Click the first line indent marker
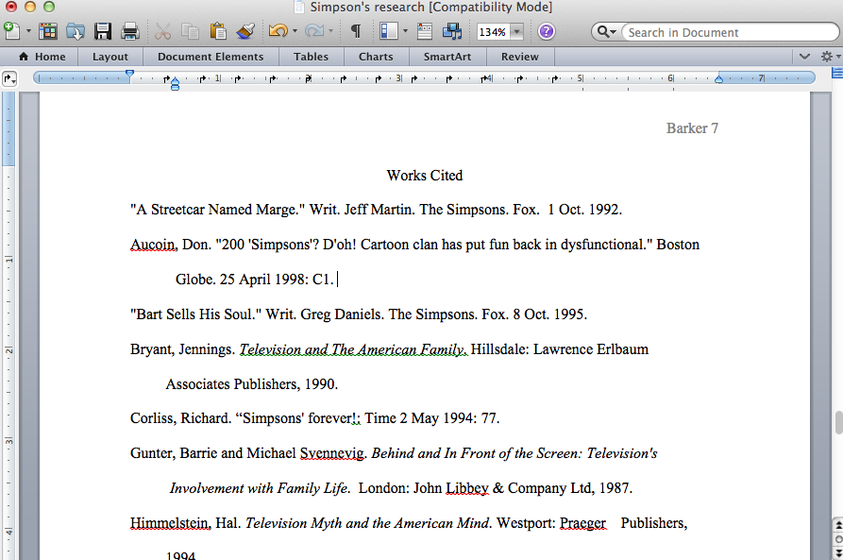 [x=129, y=74]
